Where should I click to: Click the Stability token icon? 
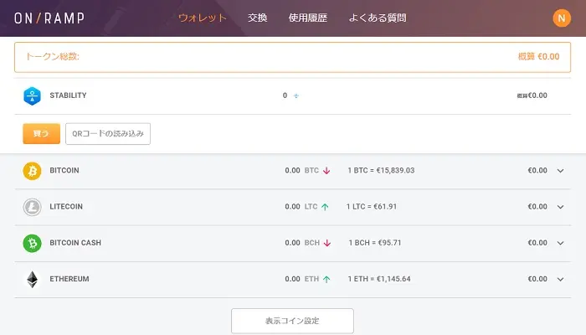32,95
